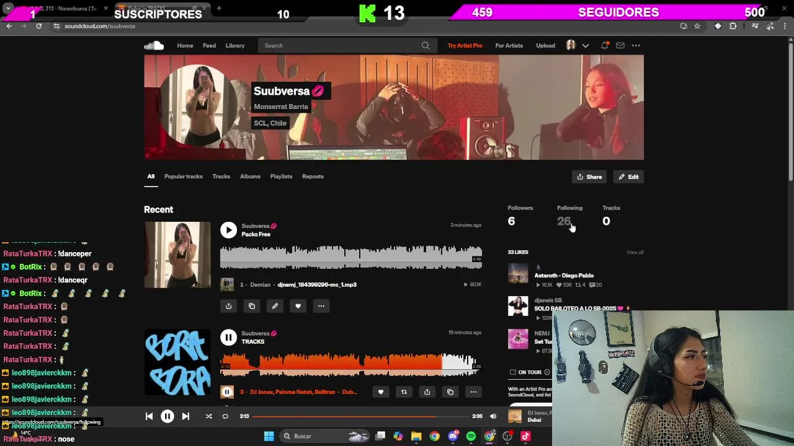The width and height of the screenshot is (794, 446).
Task: Seek within the Packs Free waveform
Action: pos(350,257)
